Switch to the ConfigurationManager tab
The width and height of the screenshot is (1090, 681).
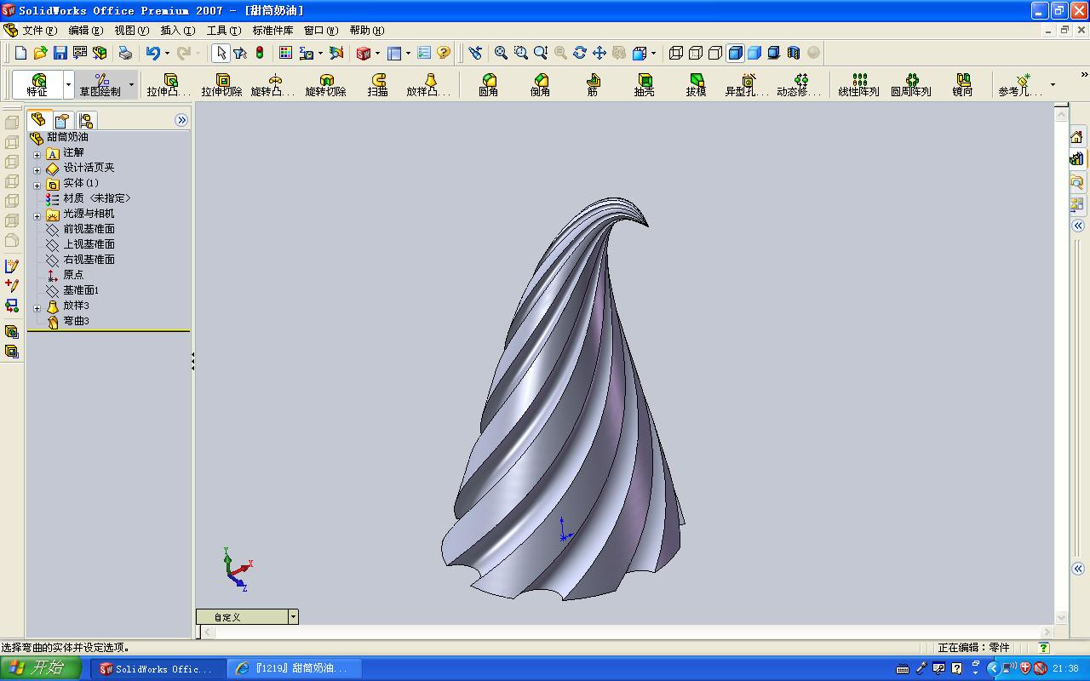[x=86, y=121]
